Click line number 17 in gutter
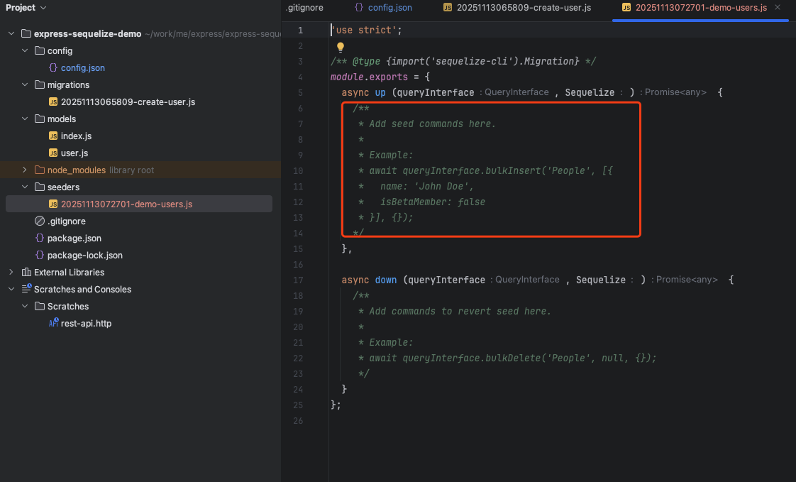Screen dimensions: 796x482 (x=298, y=280)
